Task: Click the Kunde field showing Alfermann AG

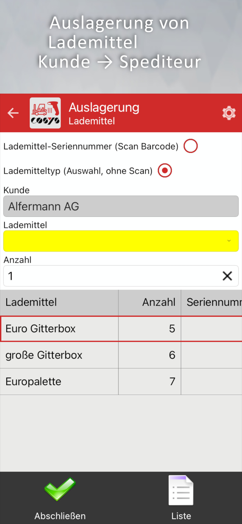Action: point(121,206)
